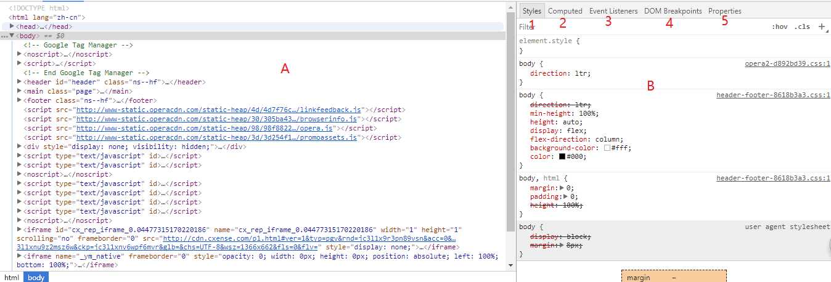Image resolution: width=831 pixels, height=282 pixels.
Task: Expand the header id="header" node
Action: 20,82
